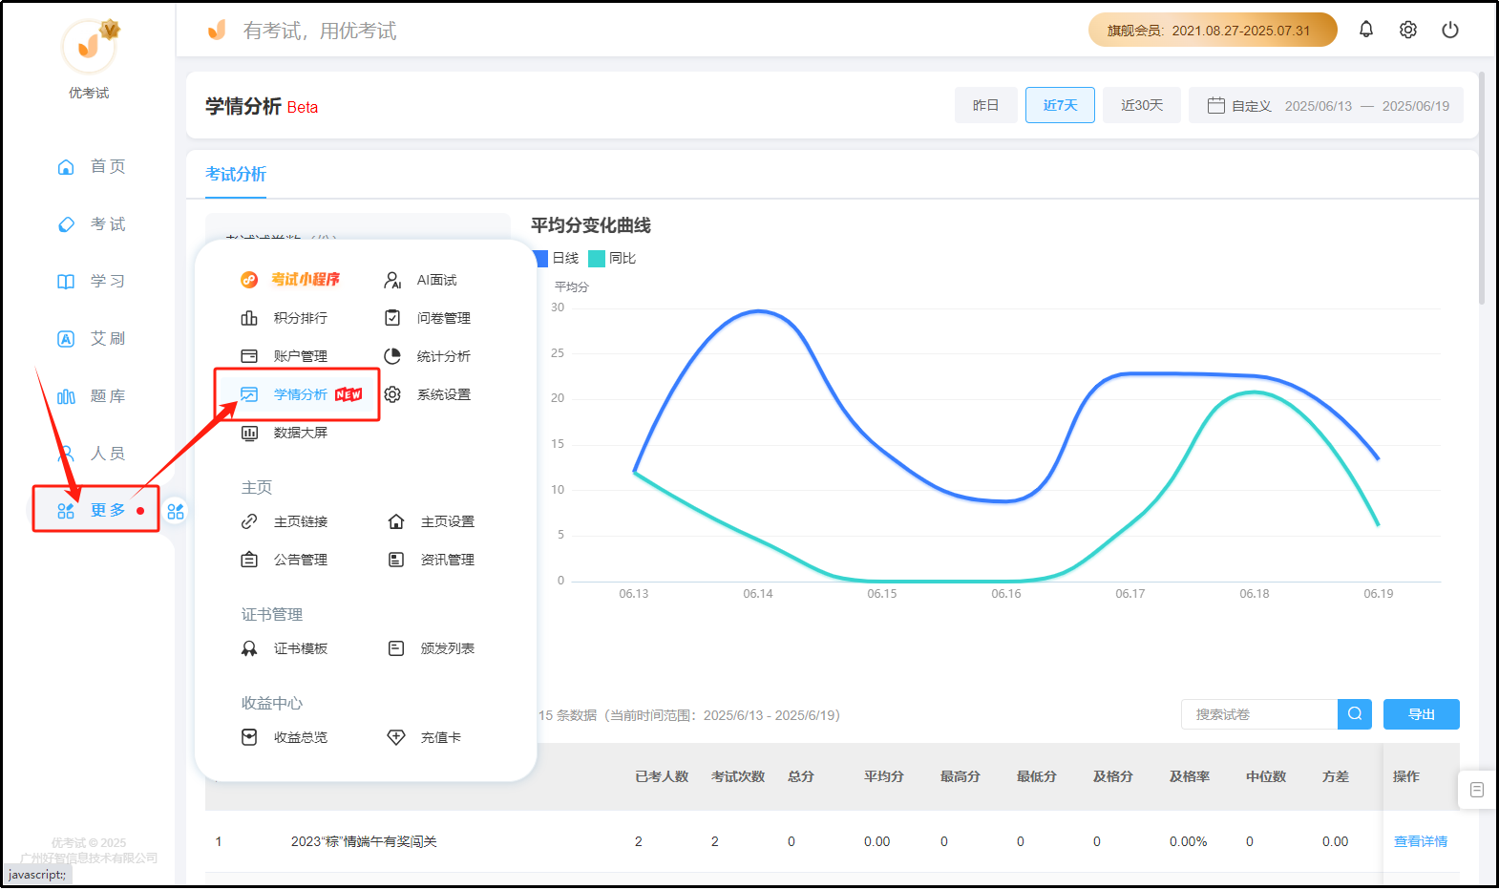This screenshot has height=890, width=1499.
Task: Open 问卷管理 entry
Action: tap(427, 318)
